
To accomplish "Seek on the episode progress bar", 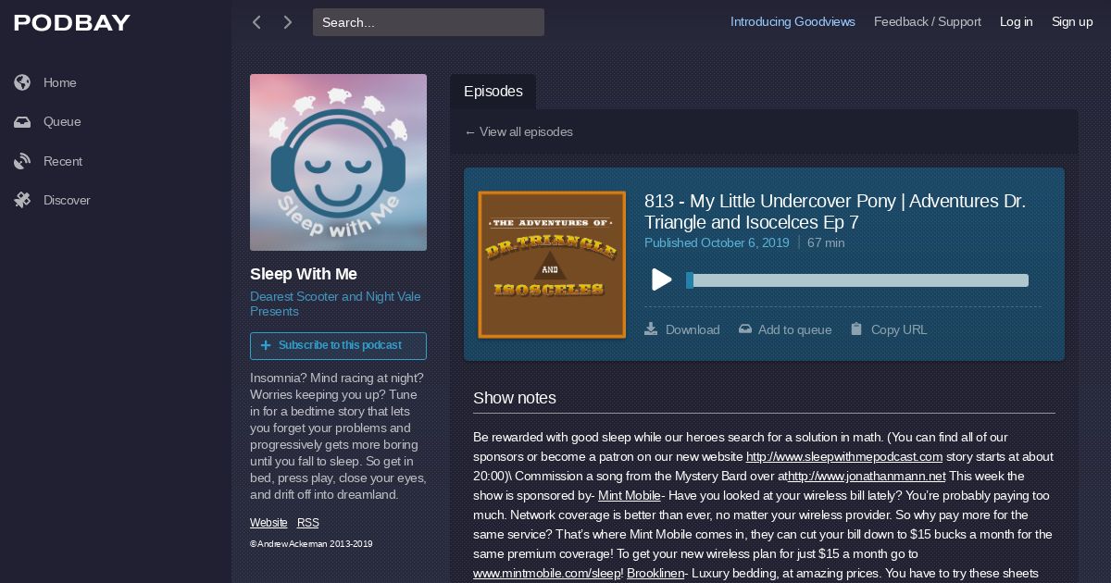I will click(857, 280).
